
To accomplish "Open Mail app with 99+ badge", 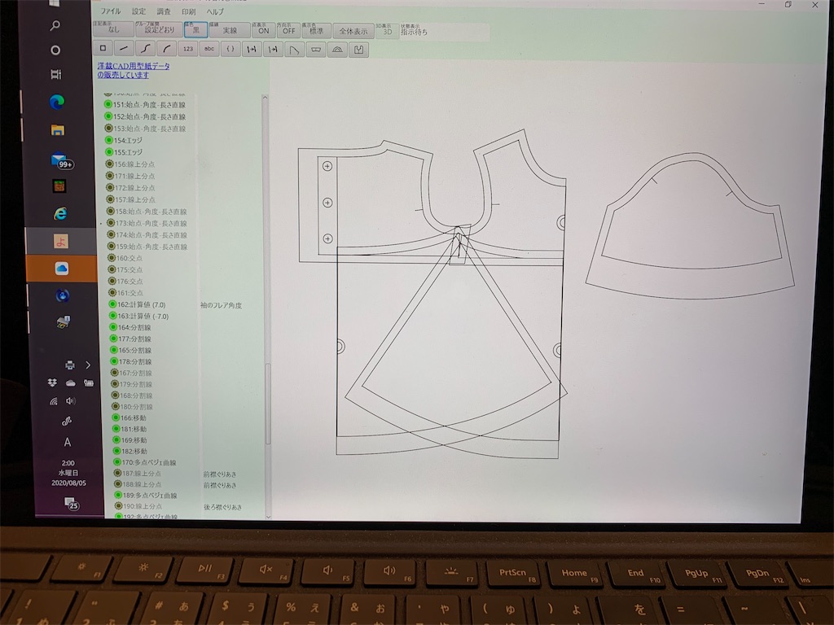I will (x=60, y=160).
